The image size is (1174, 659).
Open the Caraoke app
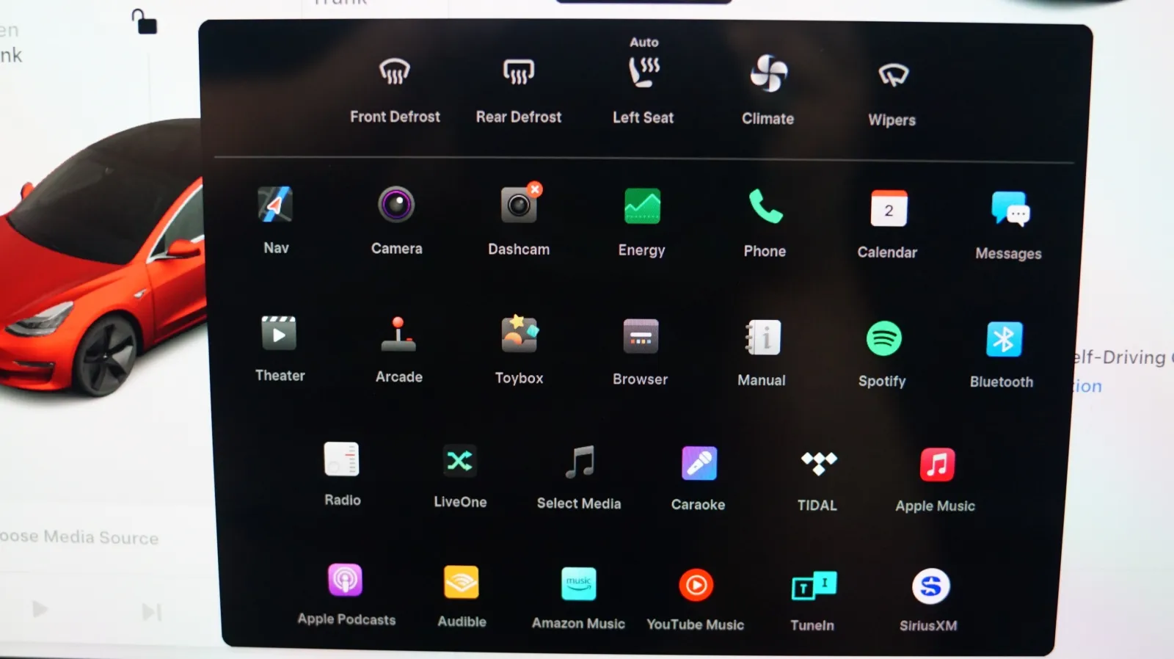click(x=699, y=464)
